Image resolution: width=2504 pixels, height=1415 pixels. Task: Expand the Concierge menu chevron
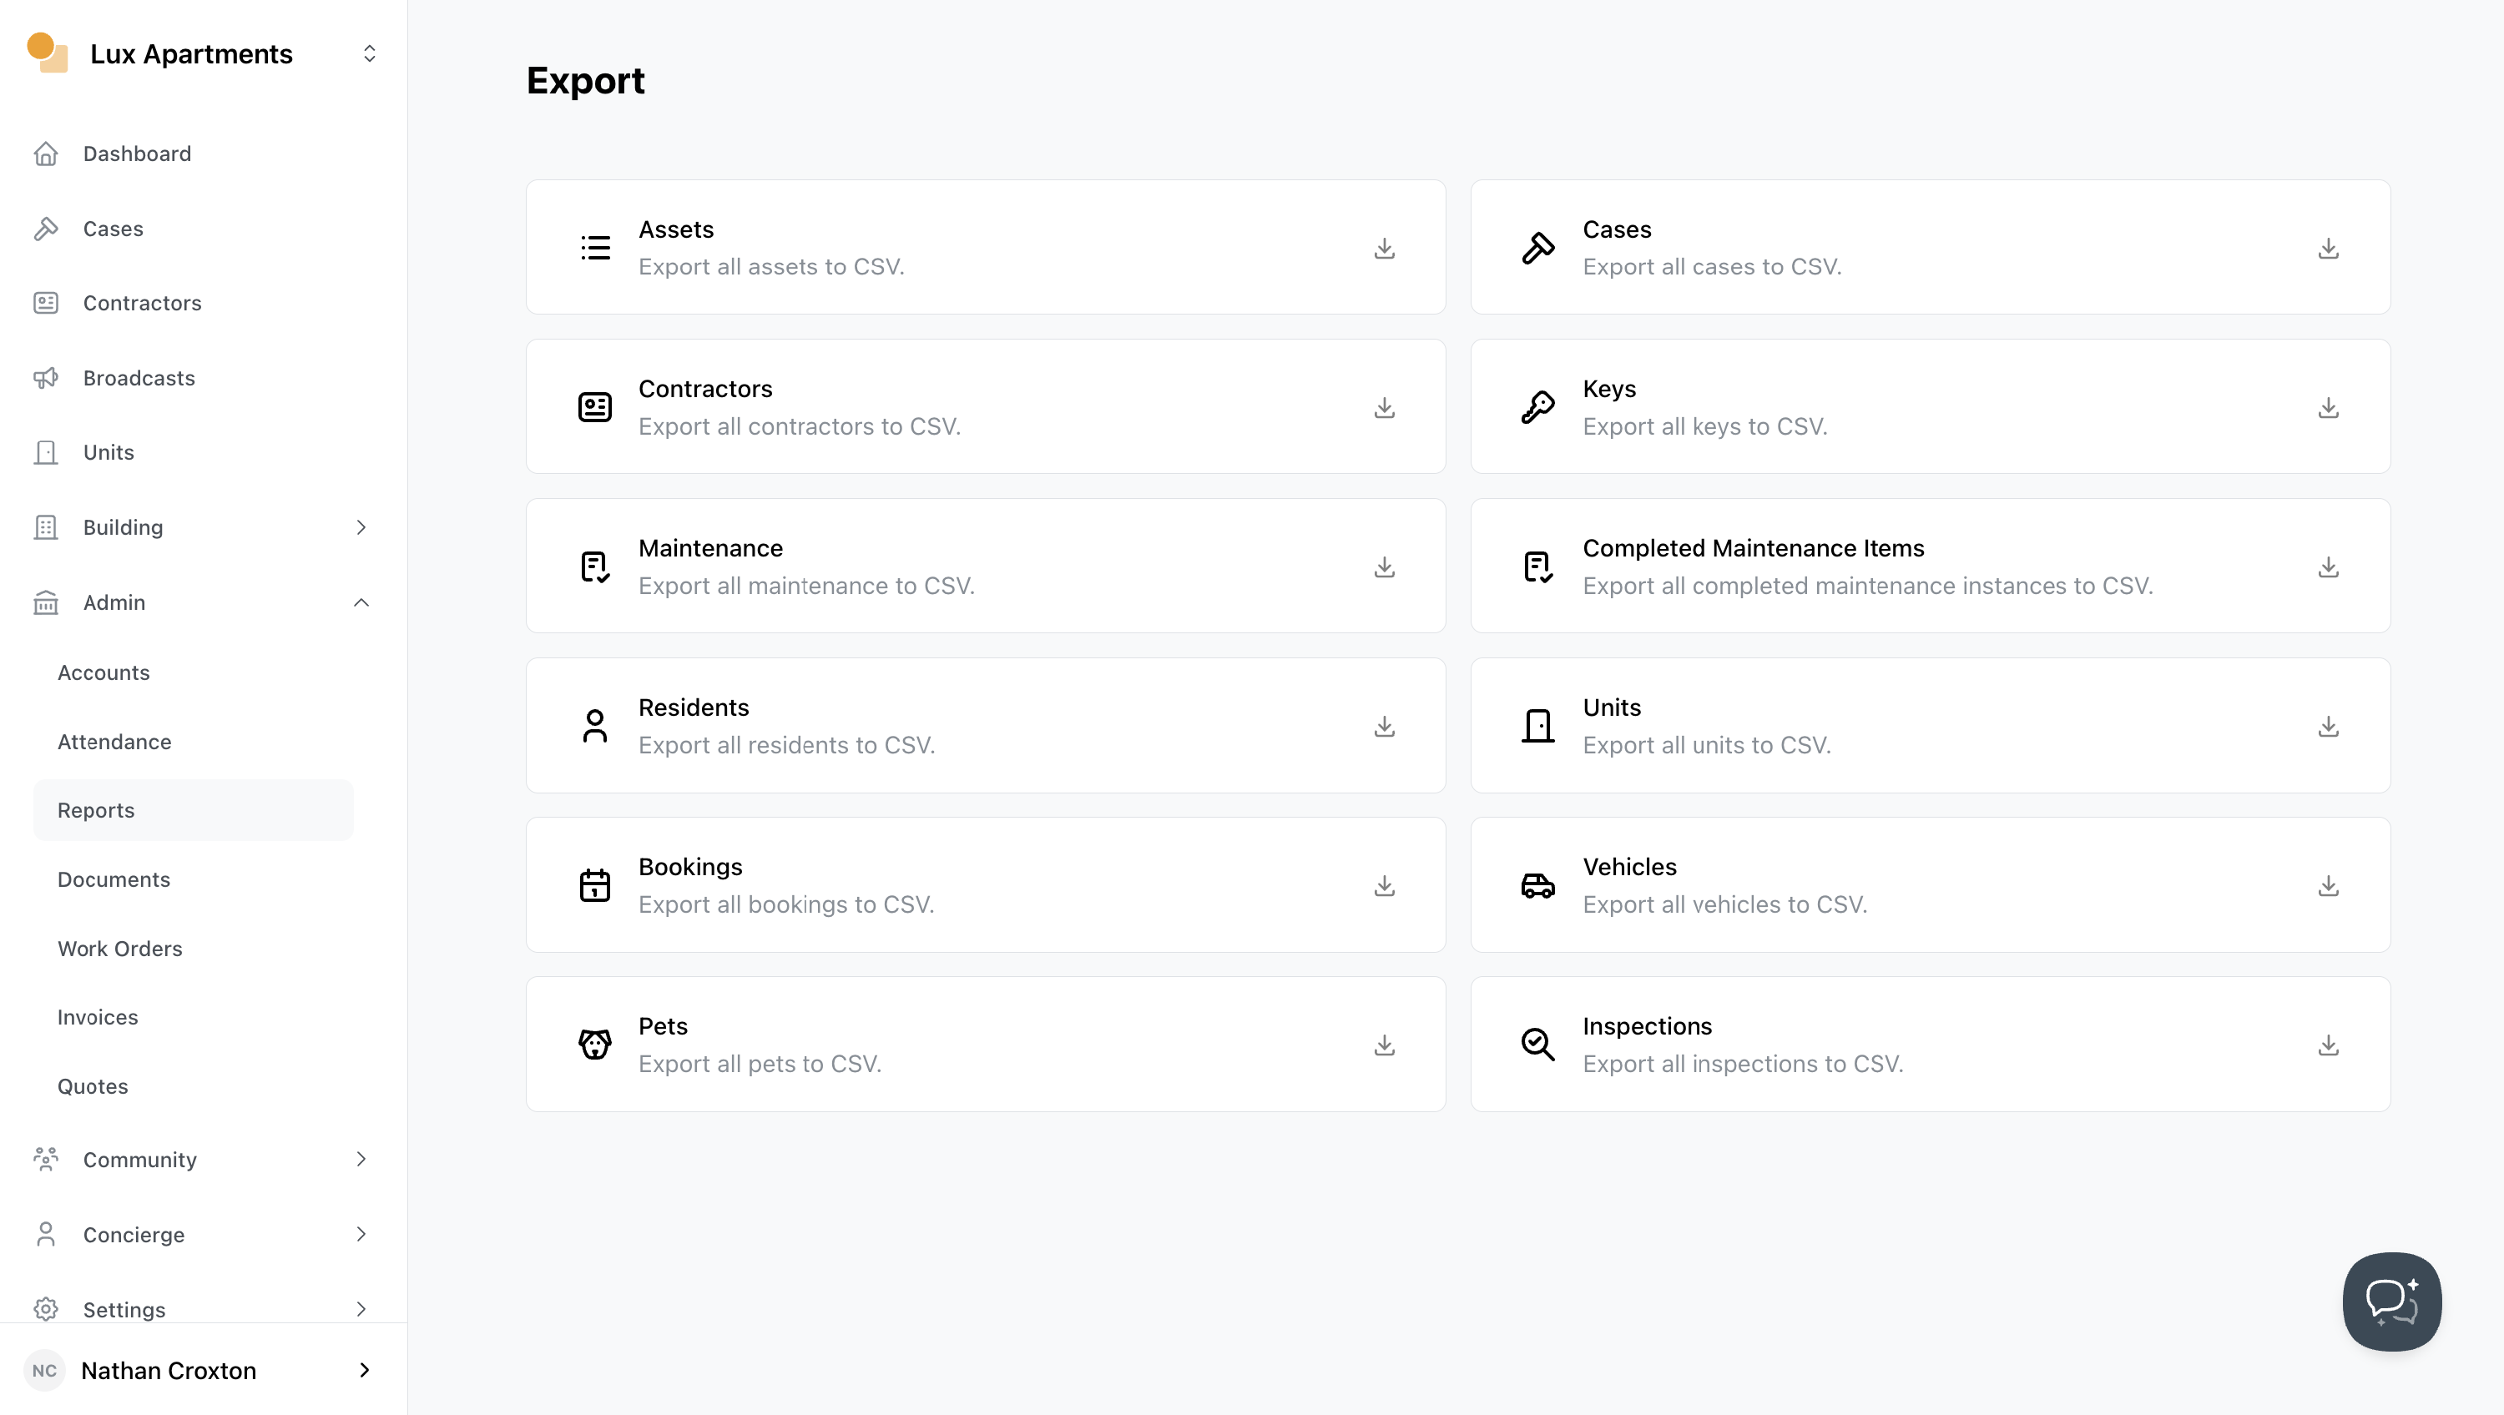361,1234
